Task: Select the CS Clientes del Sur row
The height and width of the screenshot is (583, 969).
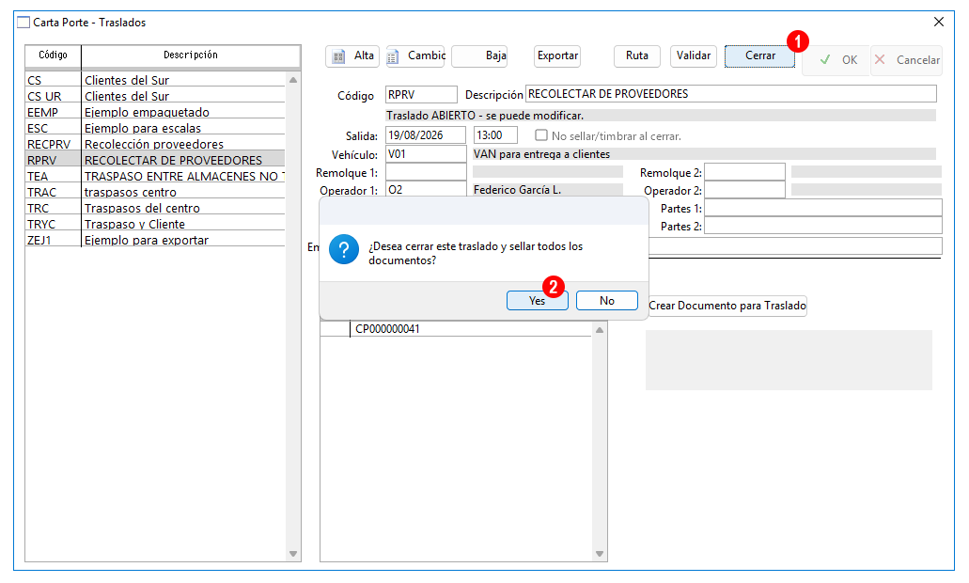Action: click(155, 80)
